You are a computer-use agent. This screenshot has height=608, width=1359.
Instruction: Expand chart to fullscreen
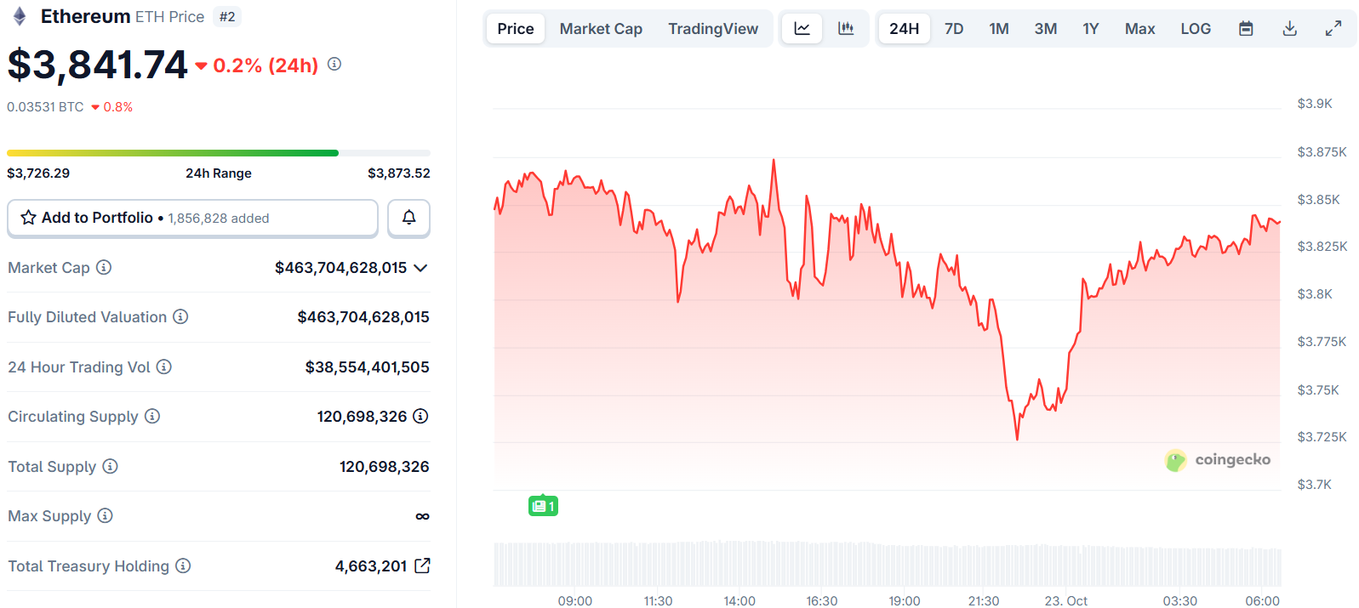[1333, 29]
